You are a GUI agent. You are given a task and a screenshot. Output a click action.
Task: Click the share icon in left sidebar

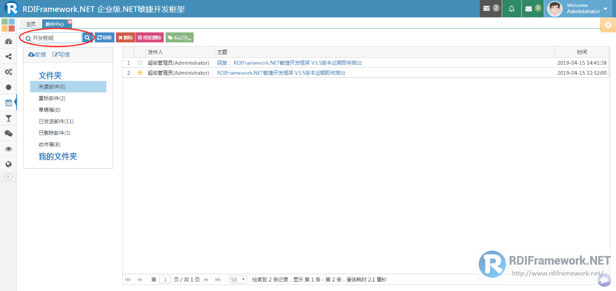(8, 57)
